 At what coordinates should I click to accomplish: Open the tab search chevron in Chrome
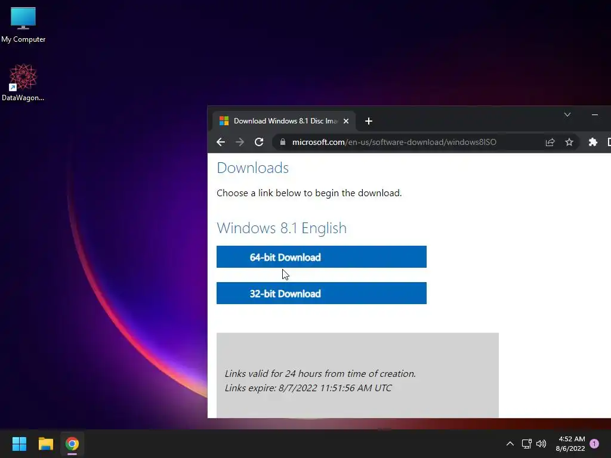pyautogui.click(x=567, y=114)
